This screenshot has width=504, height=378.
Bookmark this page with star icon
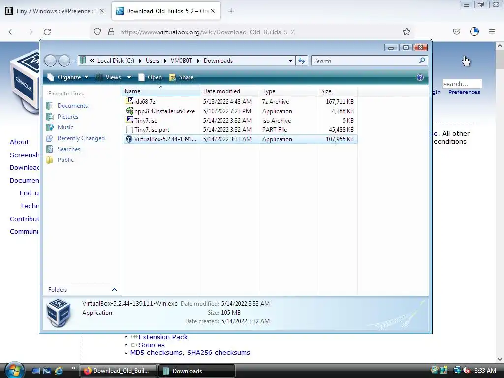(x=406, y=31)
